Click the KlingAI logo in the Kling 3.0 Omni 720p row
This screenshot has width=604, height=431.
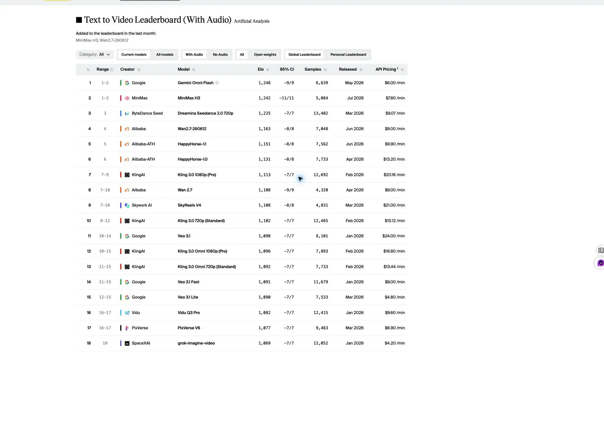[x=127, y=267]
